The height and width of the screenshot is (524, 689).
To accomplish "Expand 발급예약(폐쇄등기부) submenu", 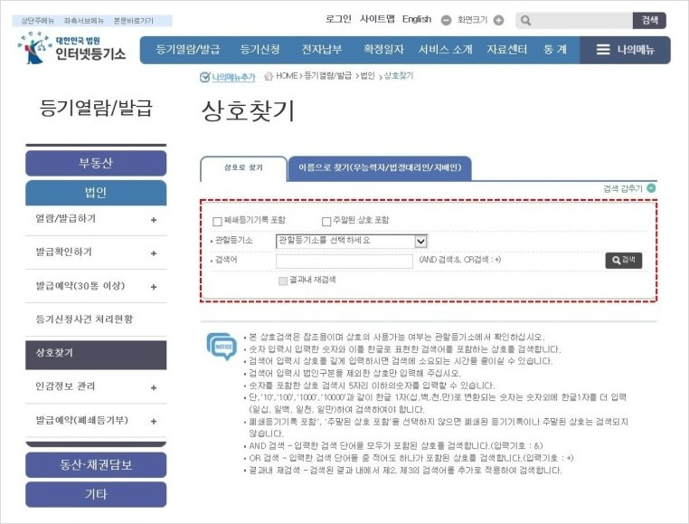I will [154, 421].
